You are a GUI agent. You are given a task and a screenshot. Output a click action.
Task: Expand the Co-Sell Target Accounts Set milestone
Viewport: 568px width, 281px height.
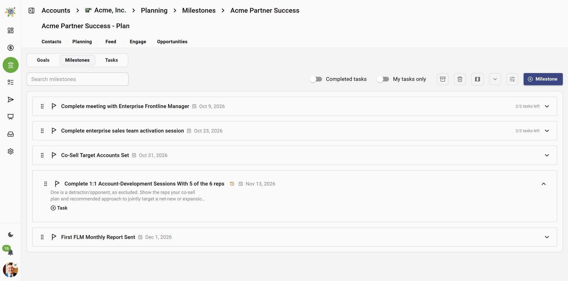(547, 155)
